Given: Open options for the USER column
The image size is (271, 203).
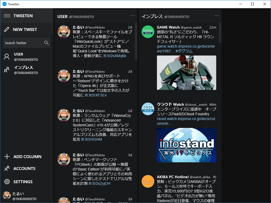Looking at the screenshot, I should pos(133,15).
